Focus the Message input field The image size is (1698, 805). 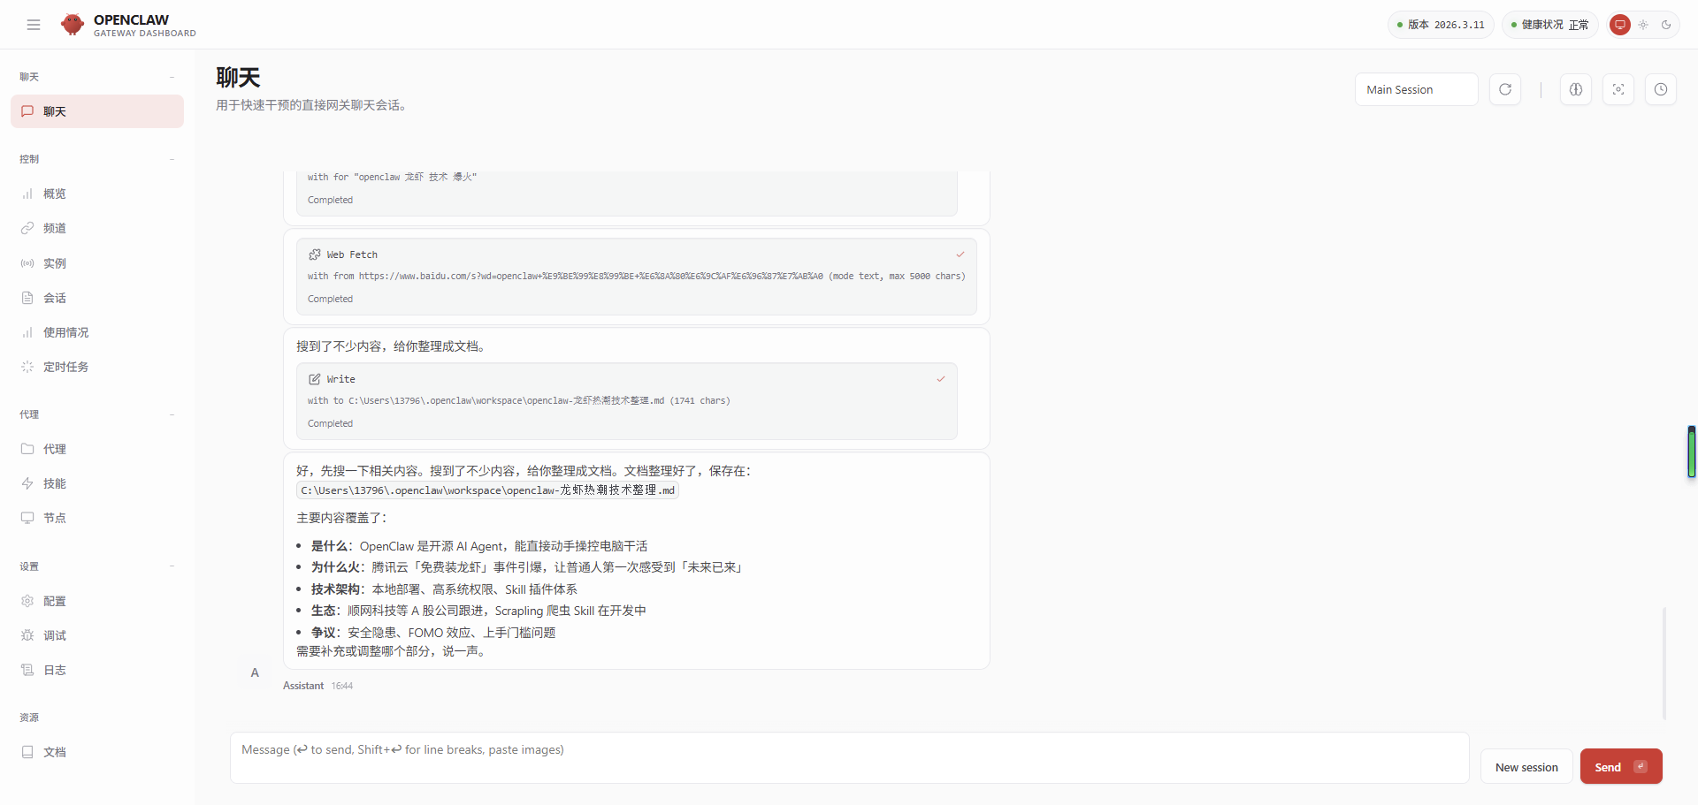click(849, 757)
